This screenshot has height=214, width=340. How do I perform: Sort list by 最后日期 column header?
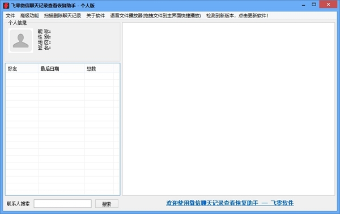pos(61,69)
